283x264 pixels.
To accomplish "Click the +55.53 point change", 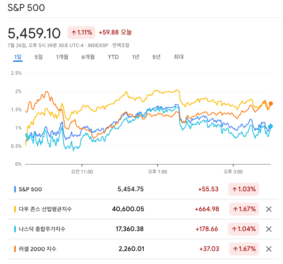I will pyautogui.click(x=208, y=189).
